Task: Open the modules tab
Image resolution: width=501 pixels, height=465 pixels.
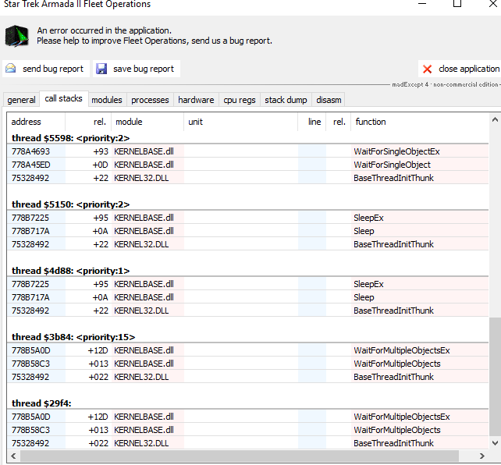Action: 107,100
